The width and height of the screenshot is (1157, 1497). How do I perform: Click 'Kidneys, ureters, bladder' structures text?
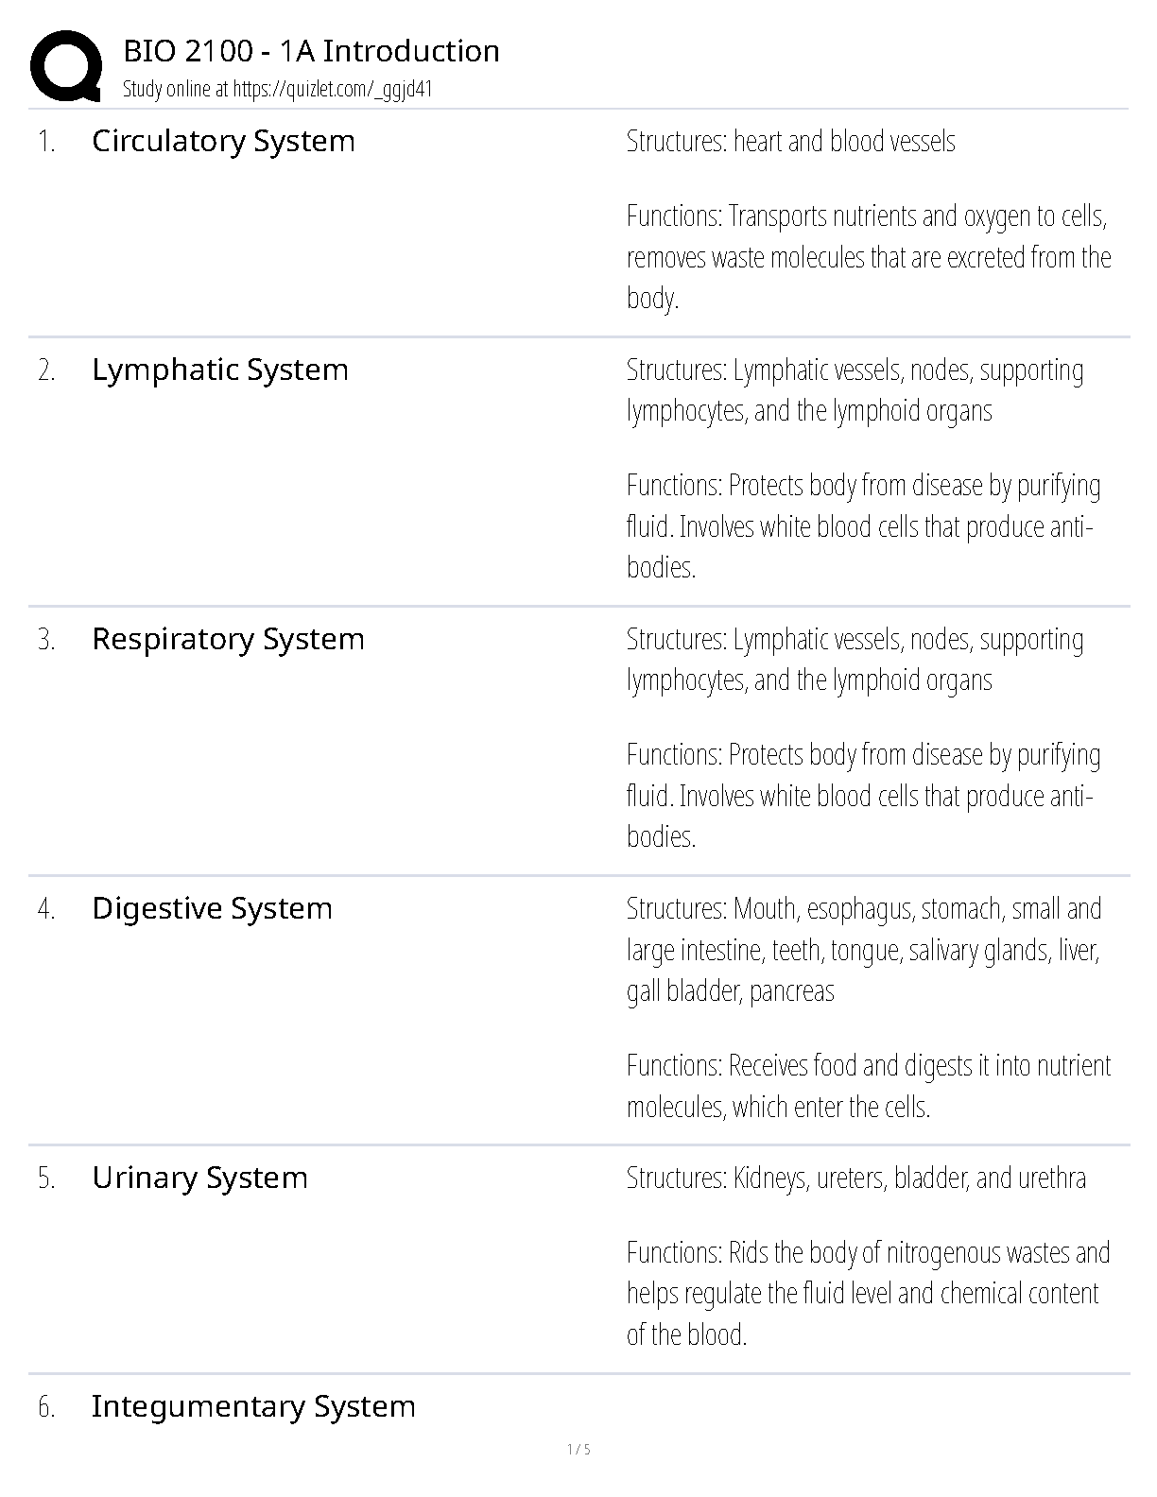tap(855, 1179)
